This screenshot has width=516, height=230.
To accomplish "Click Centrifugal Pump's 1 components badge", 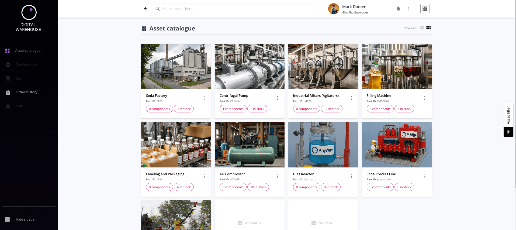I will 233,109.
